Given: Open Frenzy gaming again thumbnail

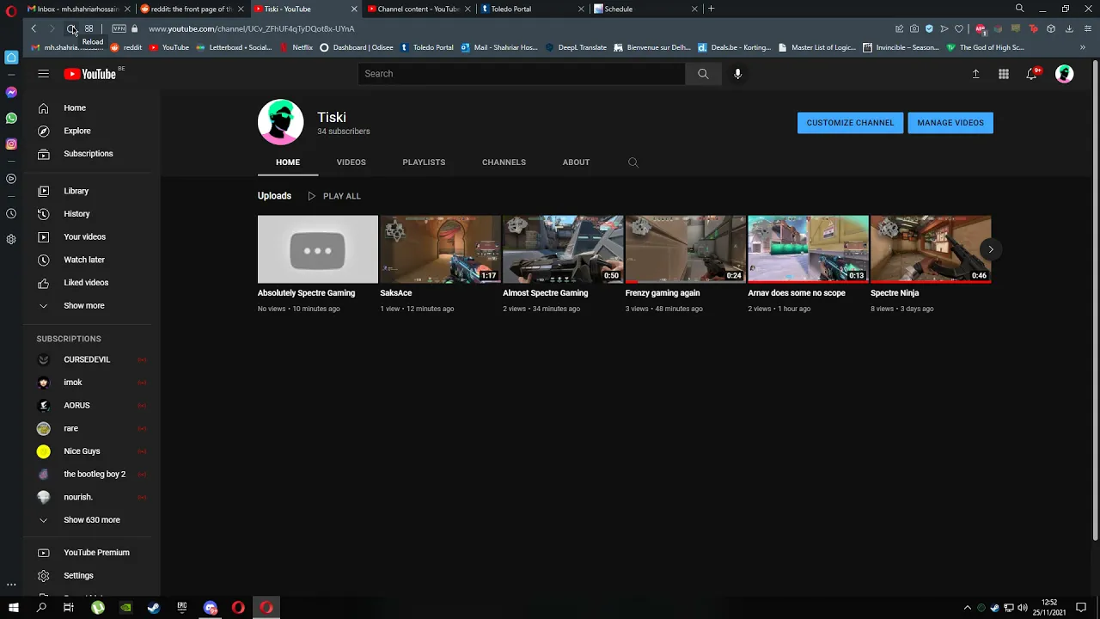Looking at the screenshot, I should (685, 249).
